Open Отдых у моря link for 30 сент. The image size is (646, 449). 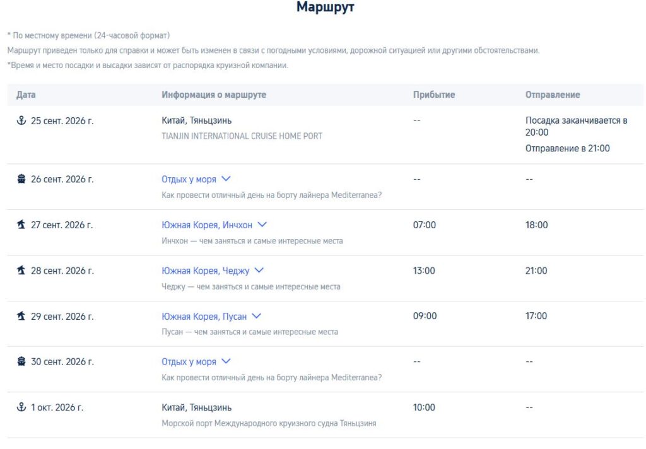189,362
